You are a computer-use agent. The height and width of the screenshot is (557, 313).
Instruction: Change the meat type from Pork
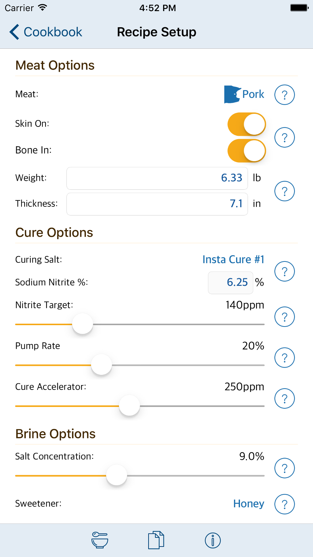pyautogui.click(x=244, y=94)
